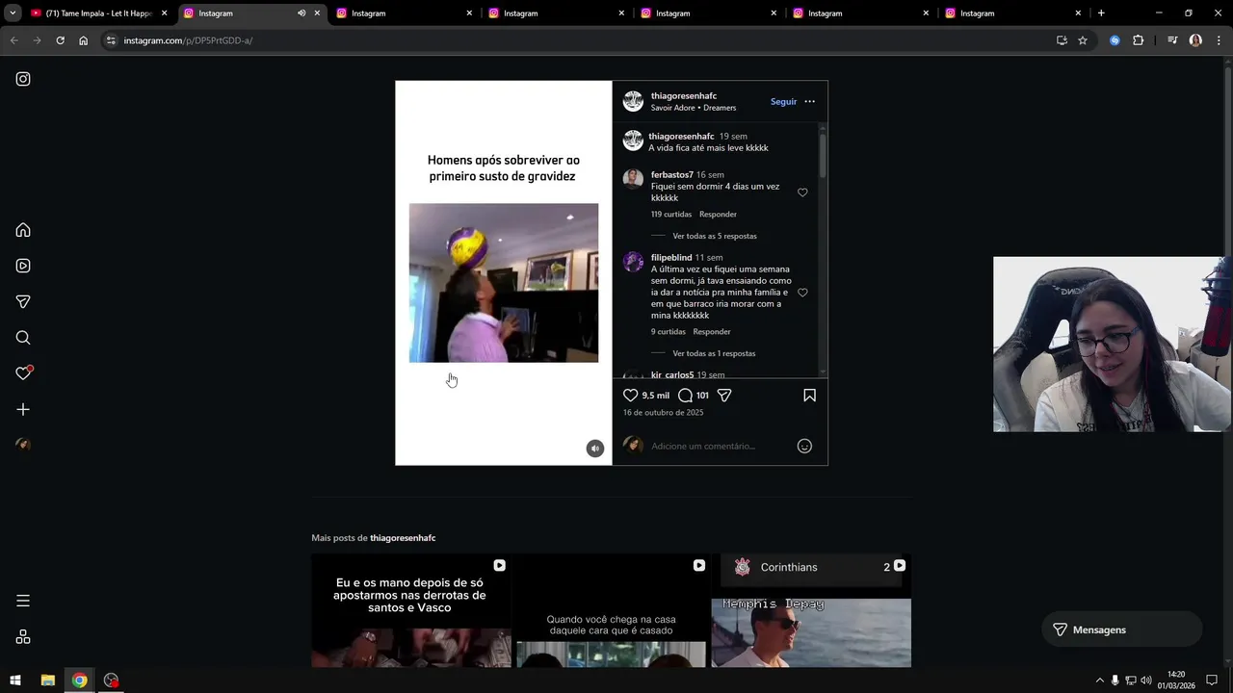Open Instagram logo home in sidebar
1233x693 pixels.
click(x=23, y=79)
